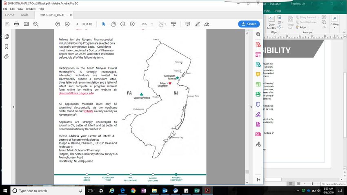Follow the website link in application paragraph

[88, 111]
